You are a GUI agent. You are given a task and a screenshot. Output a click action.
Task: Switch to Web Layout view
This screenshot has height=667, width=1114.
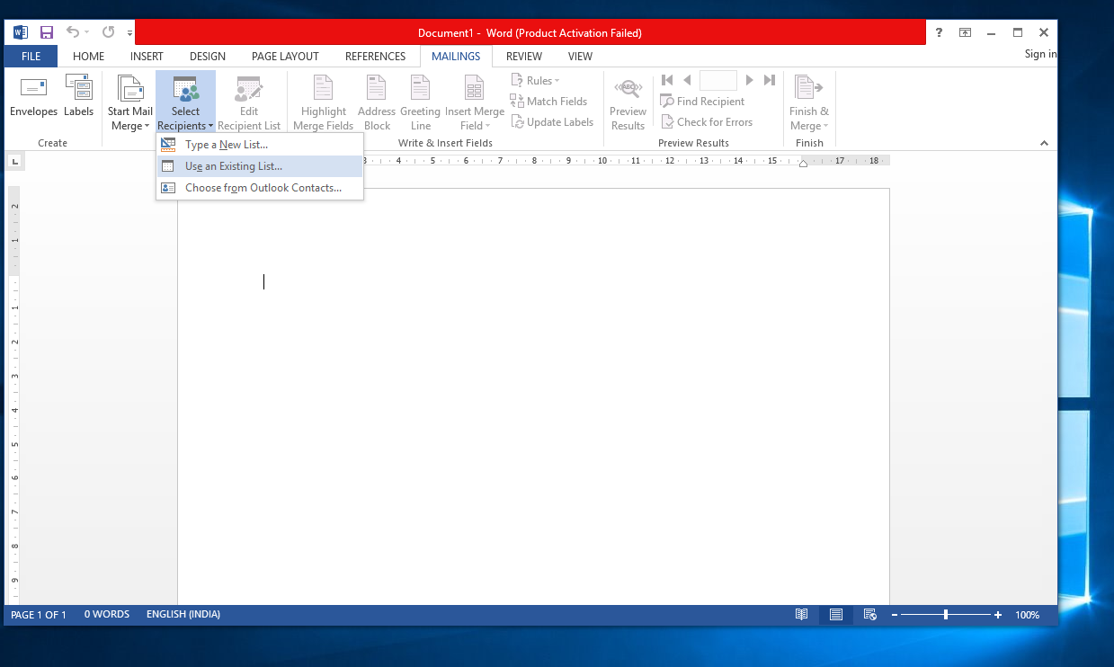tap(869, 615)
